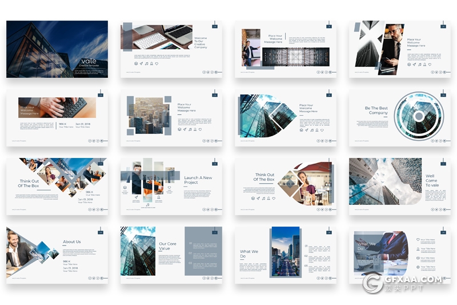The width and height of the screenshot is (457, 305).
Task: Click circular photo graphic on Be The Best Company slide
Action: (419, 116)
